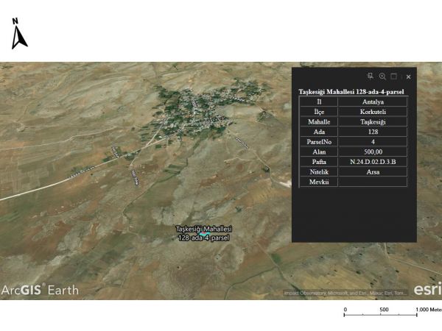
Task: Dock the parcel popup using the pin icon
Action: [371, 76]
